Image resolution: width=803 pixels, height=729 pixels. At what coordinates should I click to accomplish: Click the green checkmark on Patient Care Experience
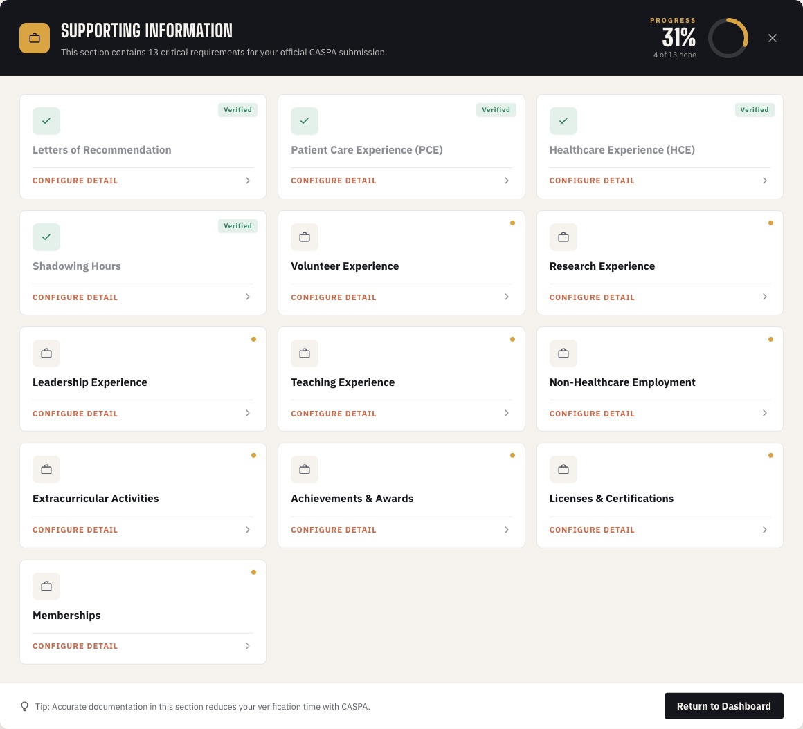[x=304, y=121]
